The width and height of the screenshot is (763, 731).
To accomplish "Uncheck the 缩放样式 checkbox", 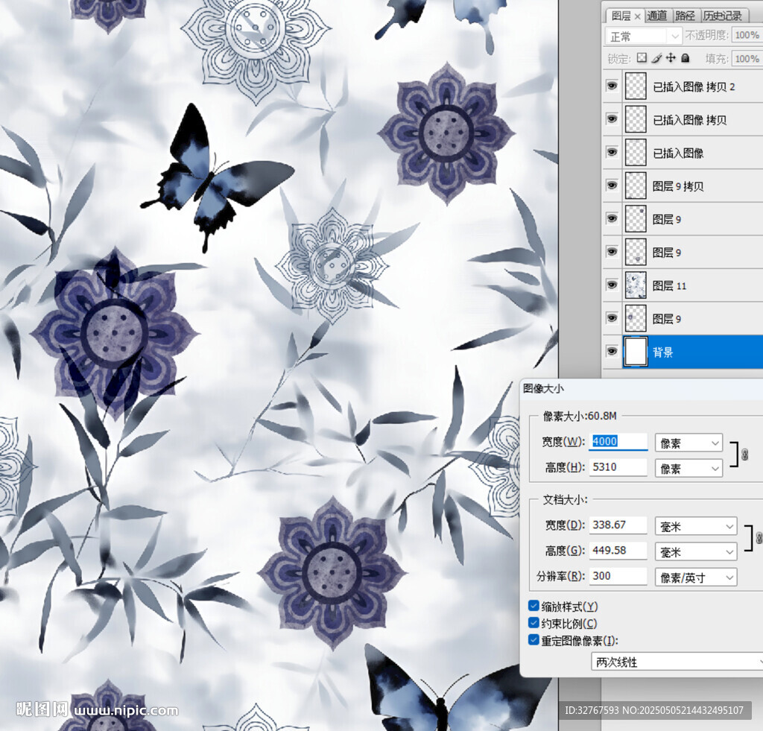I will (x=534, y=606).
